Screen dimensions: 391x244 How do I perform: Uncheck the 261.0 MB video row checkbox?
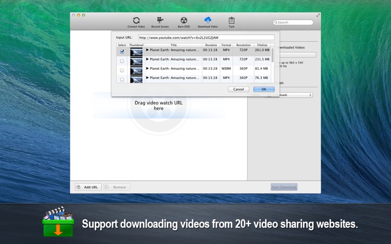tap(122, 52)
